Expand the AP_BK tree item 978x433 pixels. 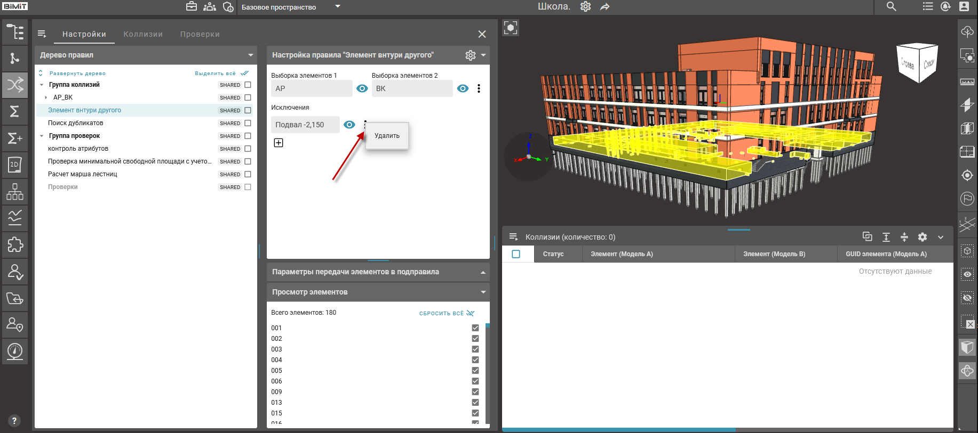click(46, 97)
